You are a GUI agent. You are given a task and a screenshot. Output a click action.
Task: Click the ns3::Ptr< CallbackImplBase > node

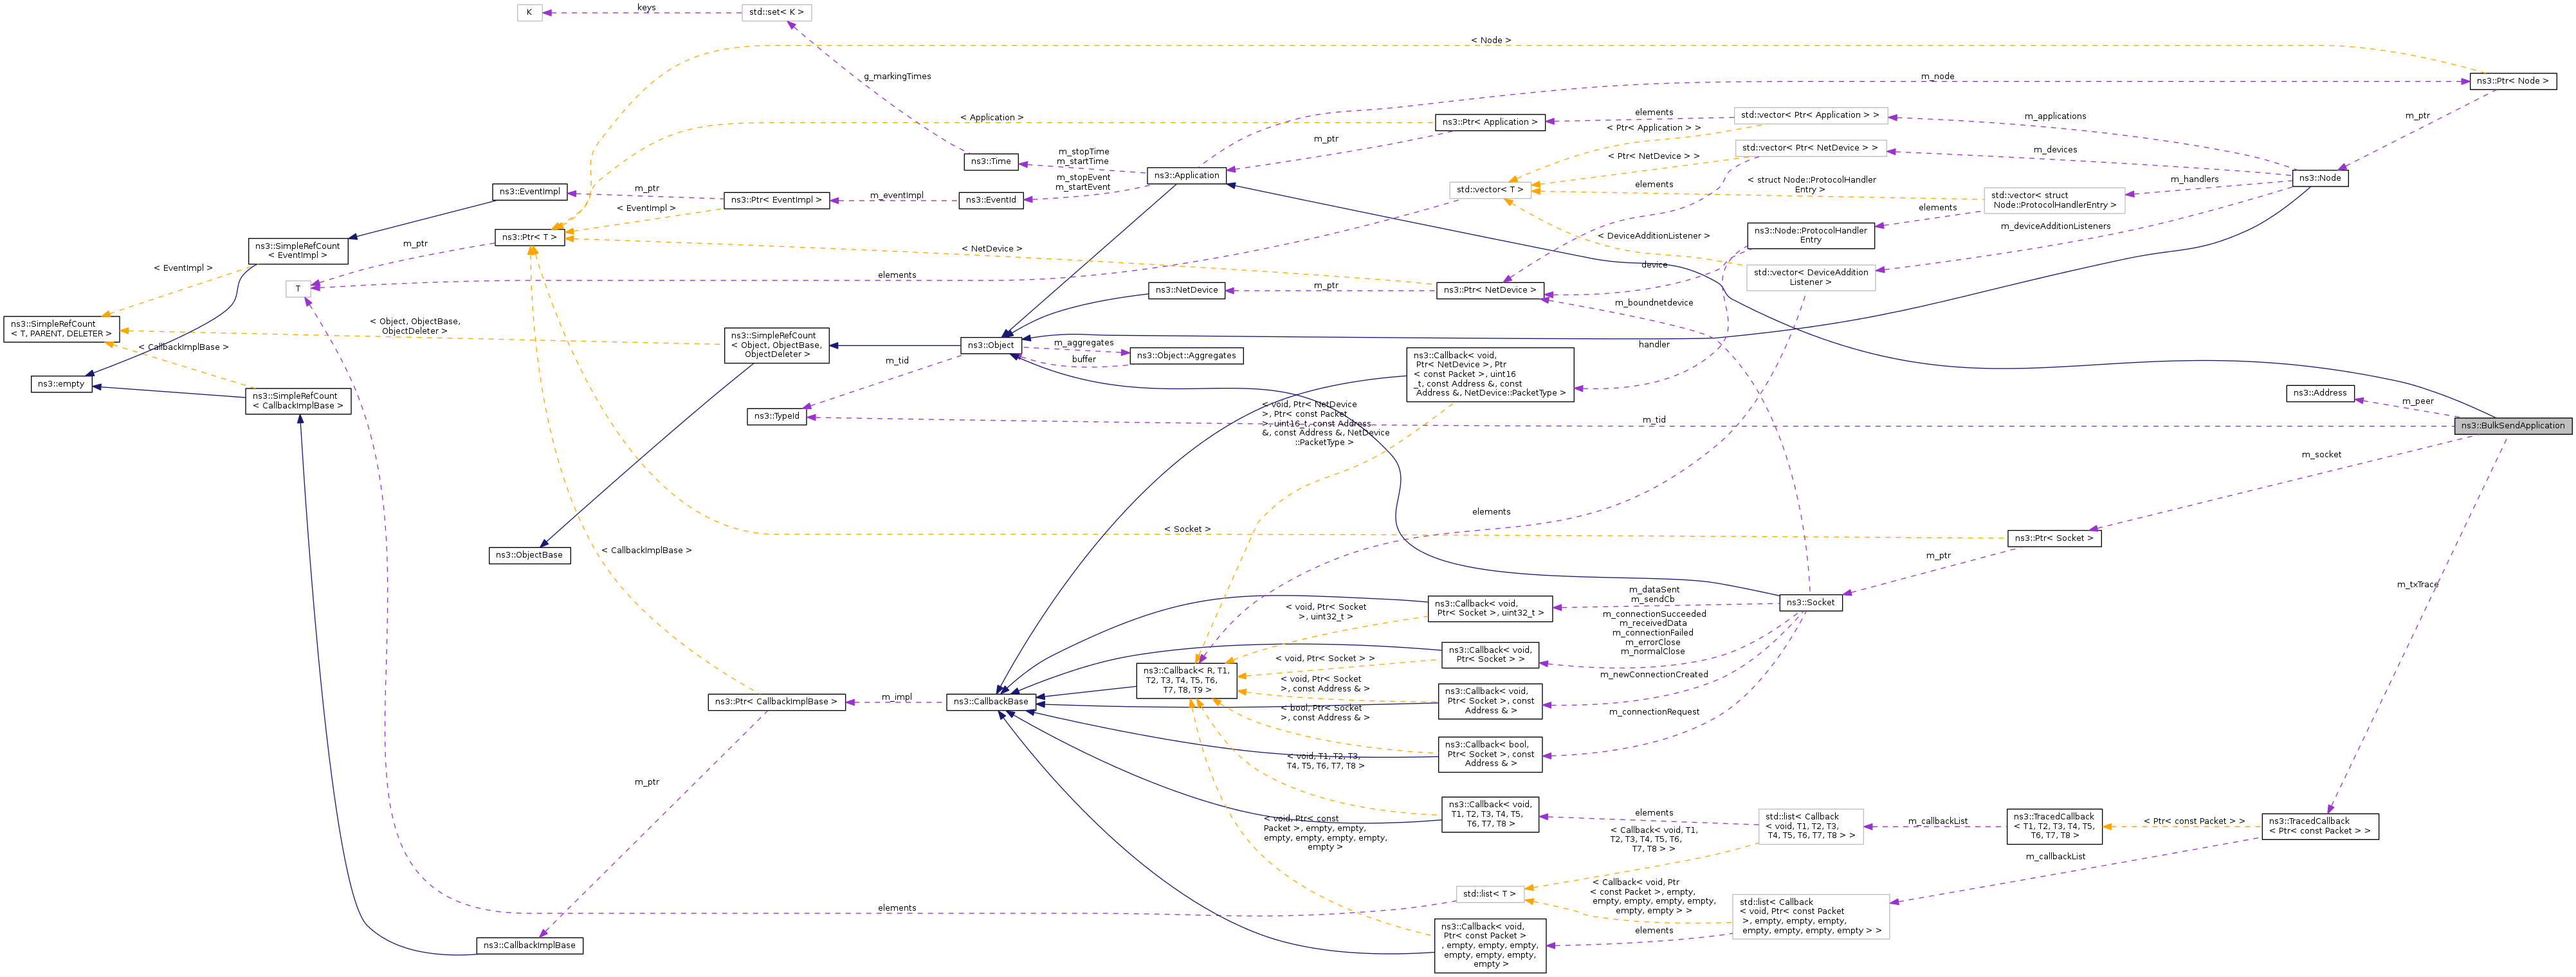[x=776, y=702]
